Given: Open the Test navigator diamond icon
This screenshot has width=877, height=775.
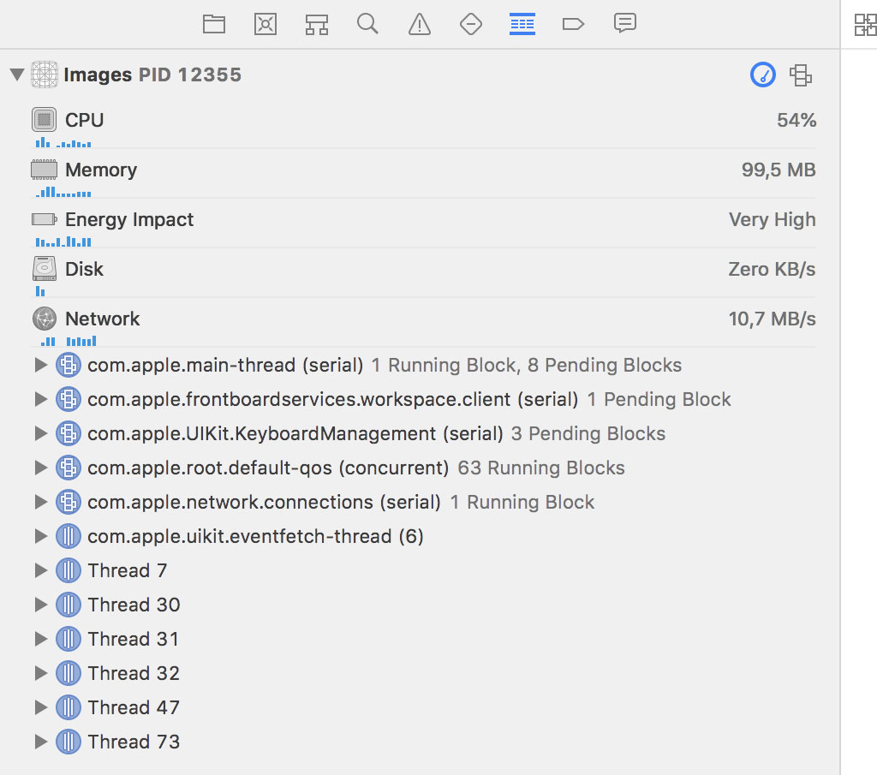Looking at the screenshot, I should click(471, 24).
